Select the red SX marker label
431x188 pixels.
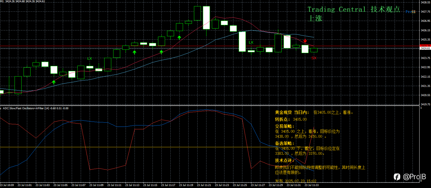314,58
